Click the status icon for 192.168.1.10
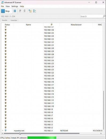The width and height of the screenshot is (106, 139). 6,106
